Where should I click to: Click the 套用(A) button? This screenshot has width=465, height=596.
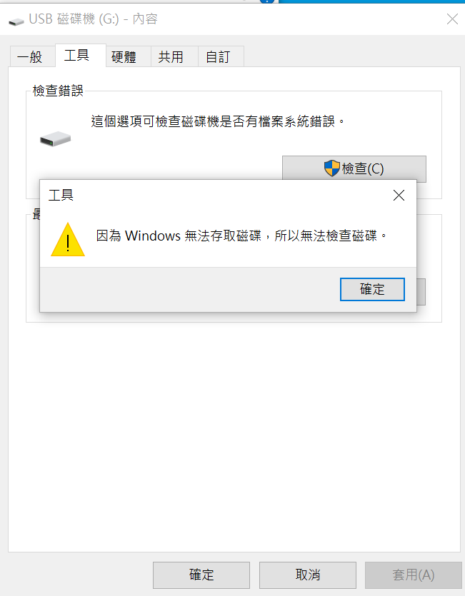click(414, 575)
